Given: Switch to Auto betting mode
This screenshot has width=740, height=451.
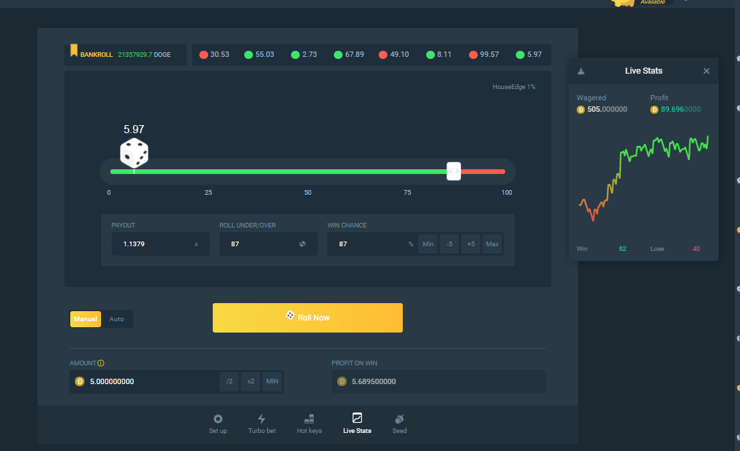Looking at the screenshot, I should 116,319.
